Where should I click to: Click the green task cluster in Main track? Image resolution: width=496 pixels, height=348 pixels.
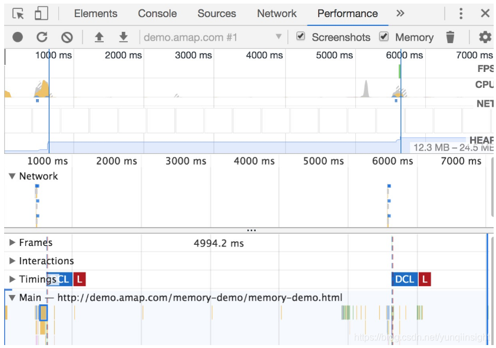(346, 313)
